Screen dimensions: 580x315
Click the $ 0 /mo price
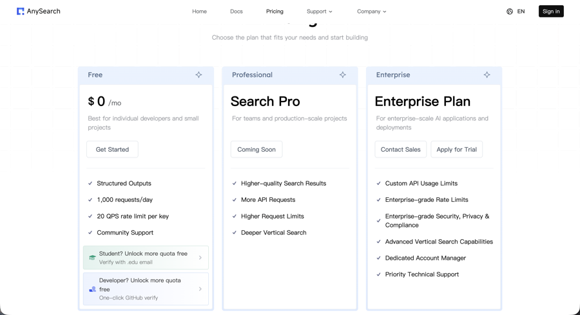pos(104,102)
